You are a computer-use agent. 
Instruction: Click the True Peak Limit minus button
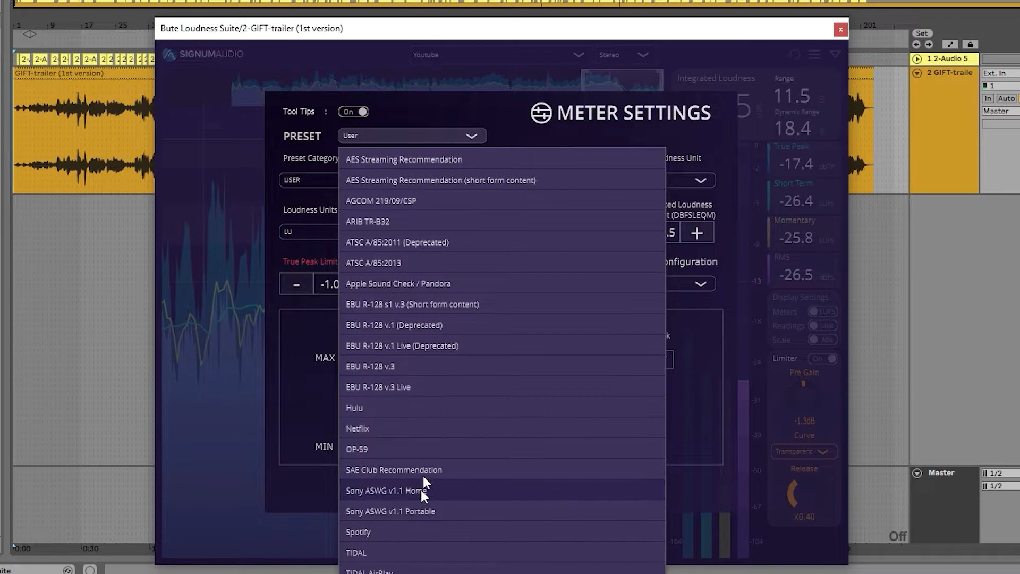point(296,284)
